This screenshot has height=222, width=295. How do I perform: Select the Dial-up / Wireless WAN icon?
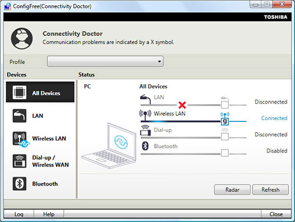tap(19, 161)
